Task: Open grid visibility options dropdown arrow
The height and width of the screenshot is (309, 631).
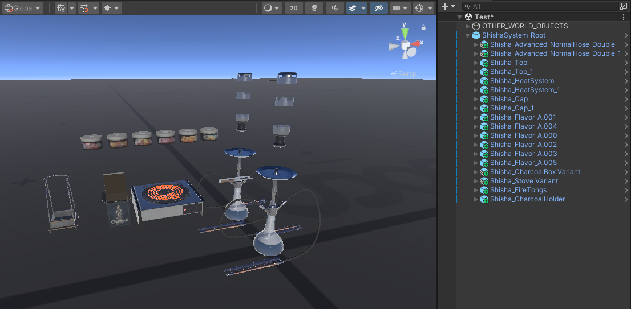Action: [x=72, y=7]
